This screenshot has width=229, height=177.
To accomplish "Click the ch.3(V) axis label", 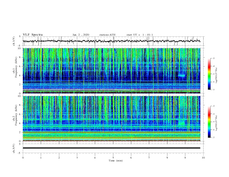I will point(14,148).
